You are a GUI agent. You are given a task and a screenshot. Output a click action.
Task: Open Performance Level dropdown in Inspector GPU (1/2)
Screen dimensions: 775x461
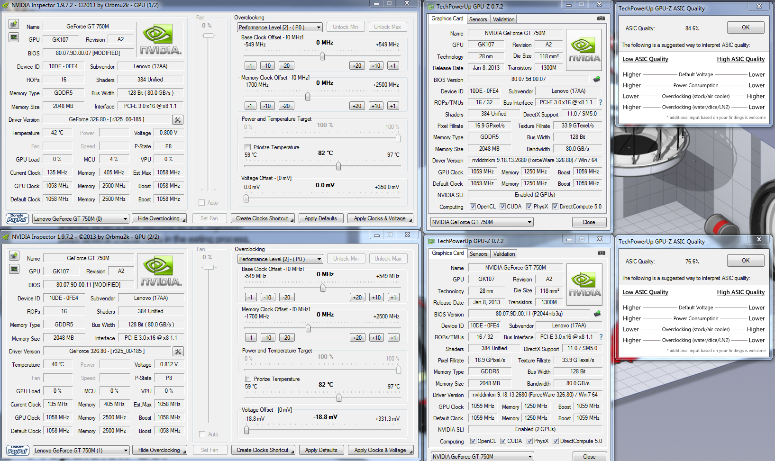[280, 27]
